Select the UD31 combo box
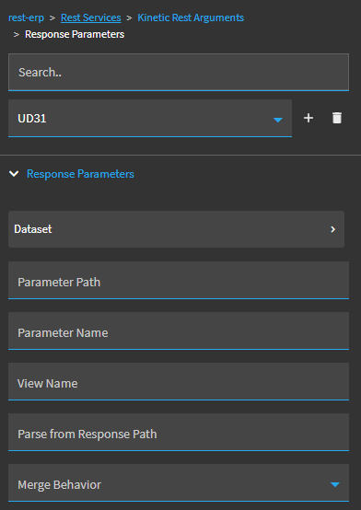This screenshot has width=361, height=510. [150, 119]
